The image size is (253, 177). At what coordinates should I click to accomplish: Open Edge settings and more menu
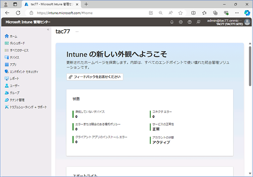tap(237, 13)
